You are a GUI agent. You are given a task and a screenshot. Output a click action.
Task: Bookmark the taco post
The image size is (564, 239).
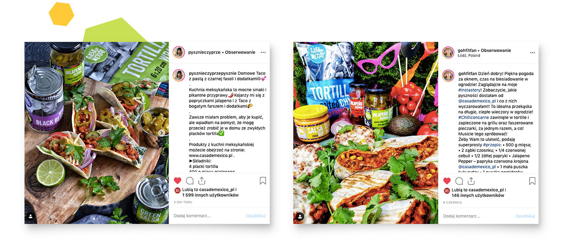(263, 181)
